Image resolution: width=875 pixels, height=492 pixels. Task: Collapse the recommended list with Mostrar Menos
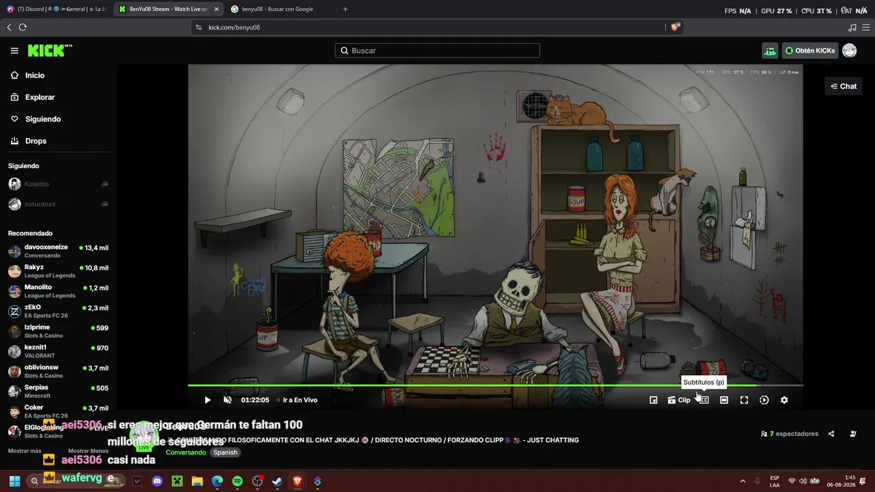[x=88, y=451]
